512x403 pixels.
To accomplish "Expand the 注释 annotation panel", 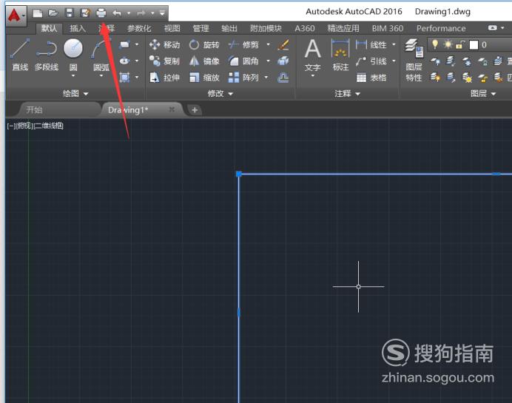I will [348, 94].
